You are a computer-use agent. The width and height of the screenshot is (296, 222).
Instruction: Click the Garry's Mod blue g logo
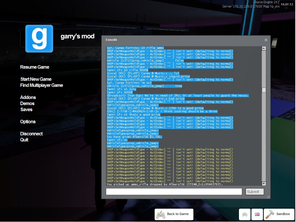click(x=39, y=38)
